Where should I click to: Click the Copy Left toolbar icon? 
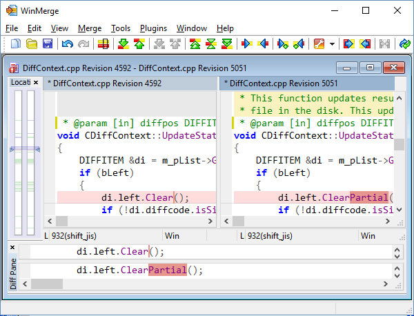point(263,44)
